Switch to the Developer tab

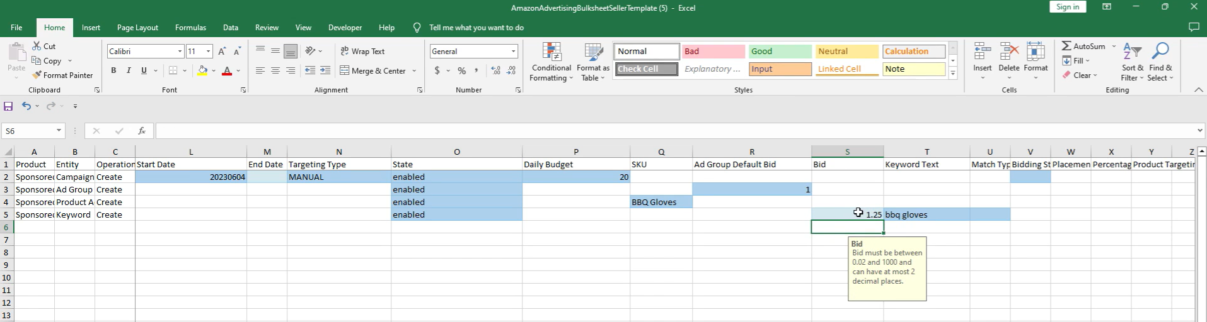(x=345, y=27)
